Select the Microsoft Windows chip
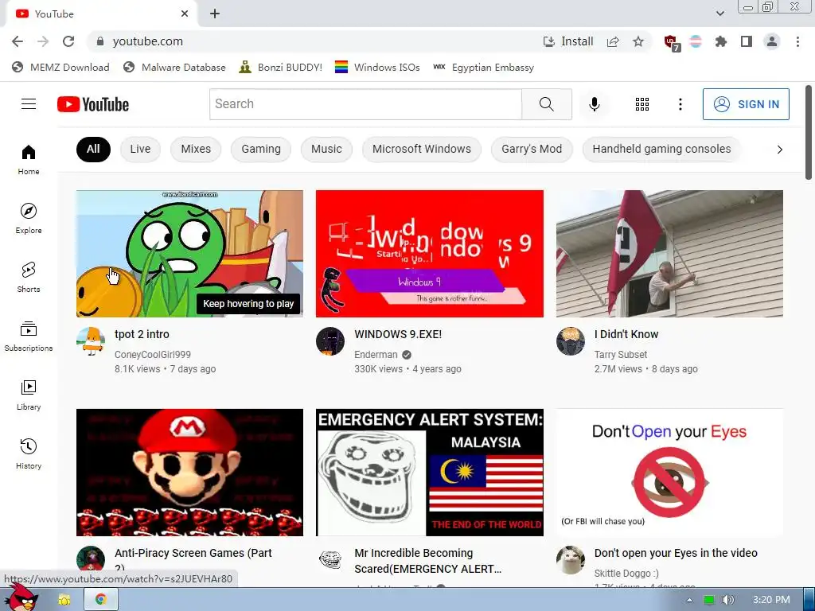The image size is (815, 611). click(x=422, y=150)
